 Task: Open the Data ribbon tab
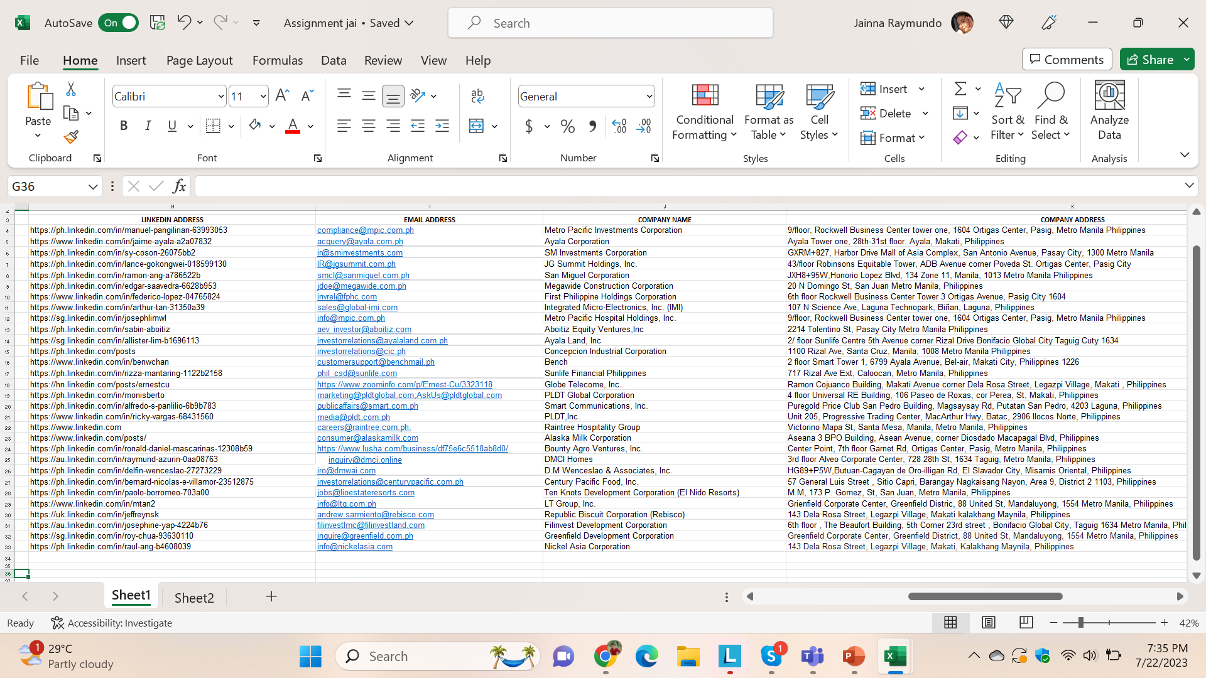coord(334,60)
